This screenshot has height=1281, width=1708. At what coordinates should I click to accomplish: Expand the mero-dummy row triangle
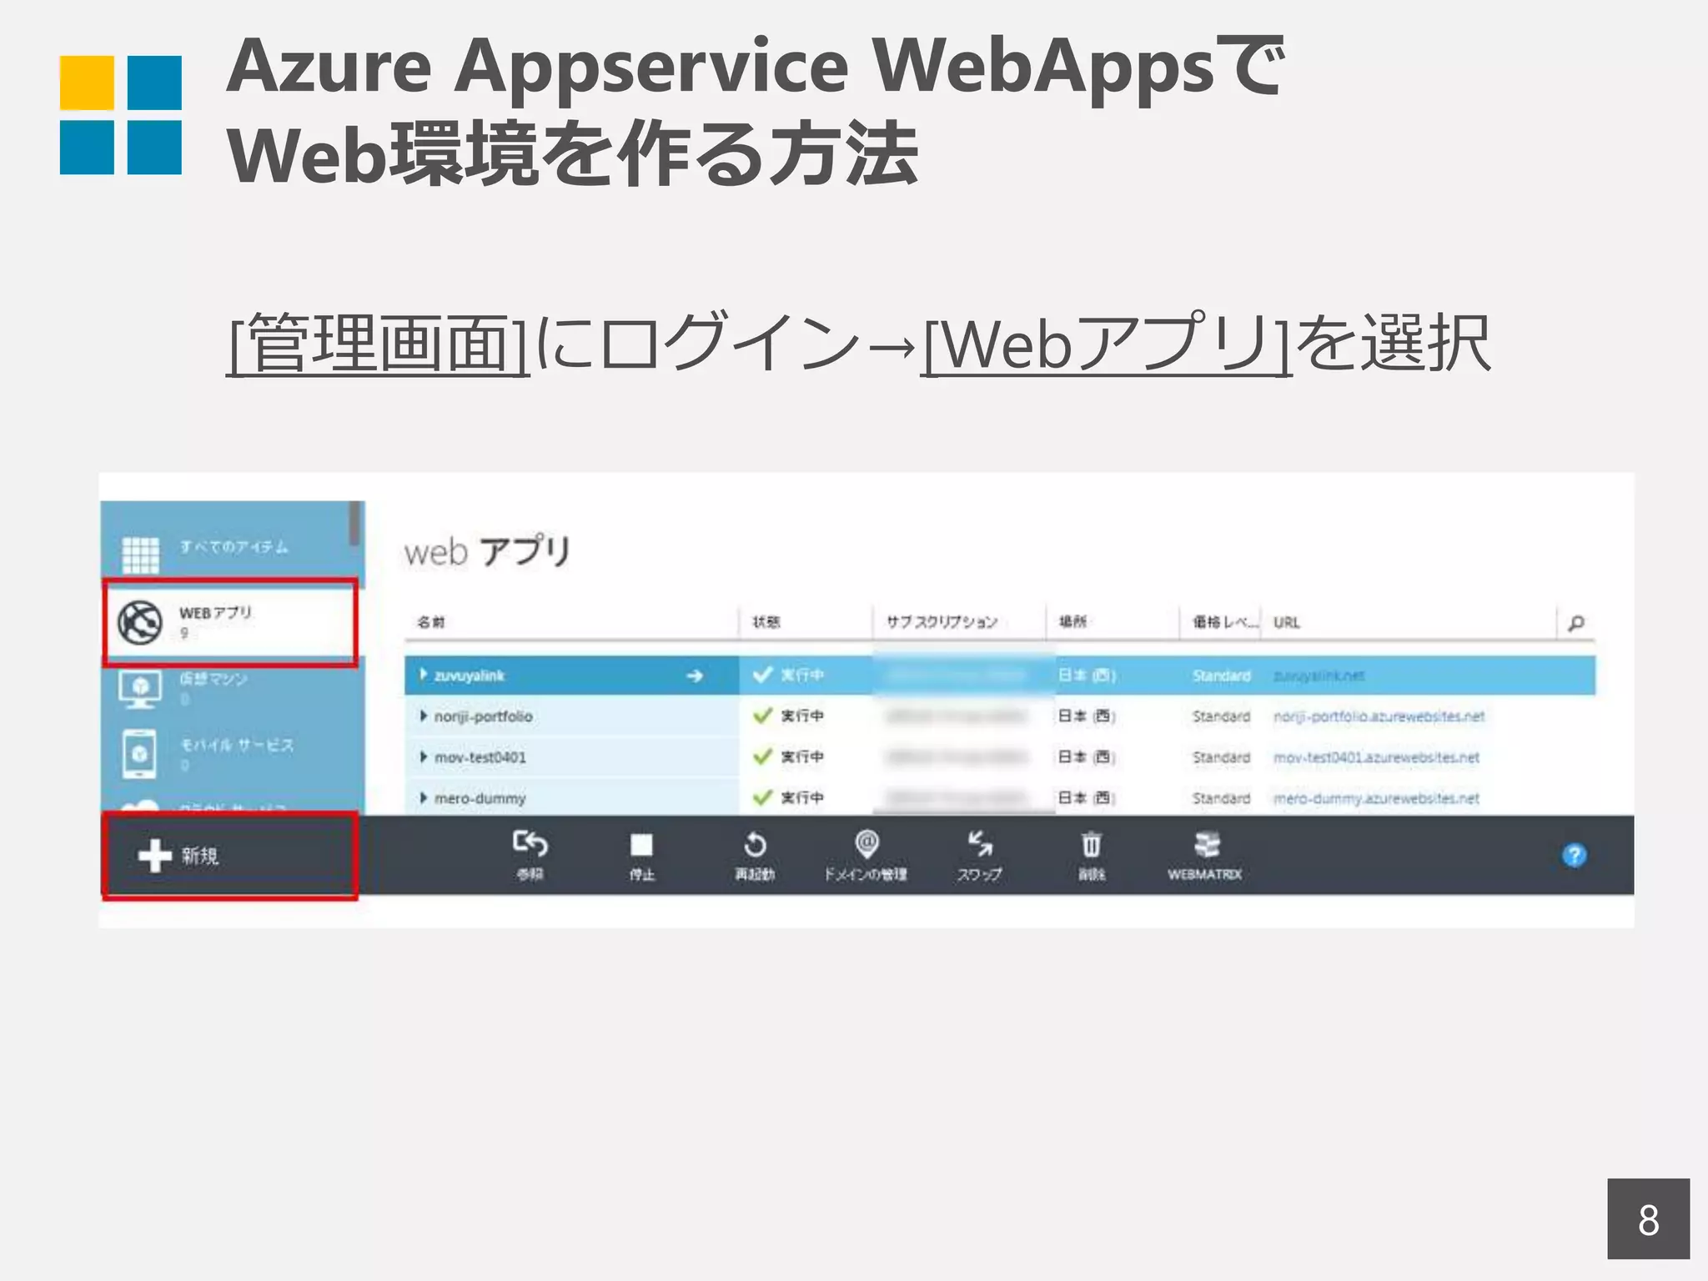point(424,797)
